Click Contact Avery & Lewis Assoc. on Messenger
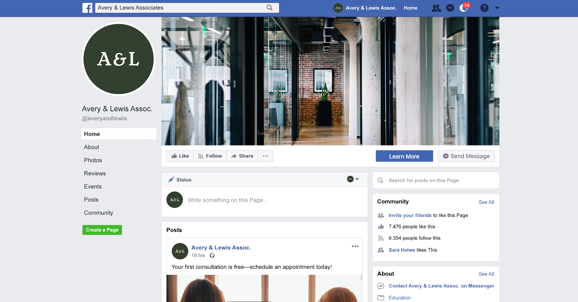This screenshot has width=578, height=302. (x=441, y=286)
